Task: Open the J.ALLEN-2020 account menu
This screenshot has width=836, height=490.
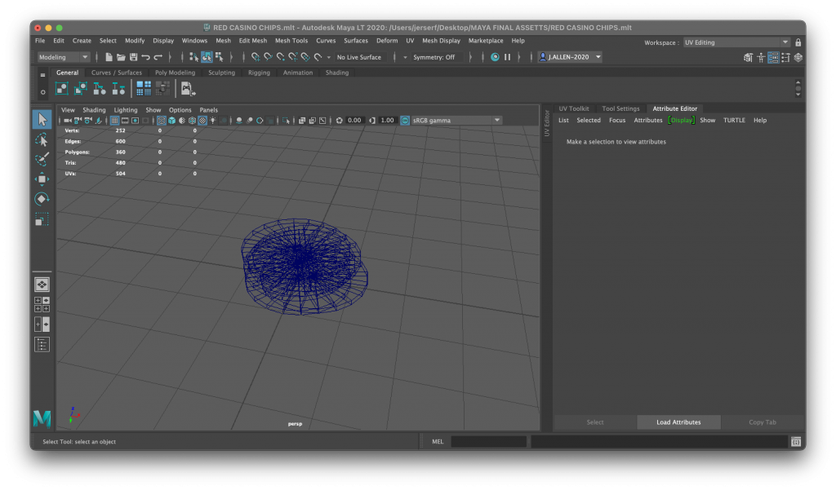Action: (571, 57)
